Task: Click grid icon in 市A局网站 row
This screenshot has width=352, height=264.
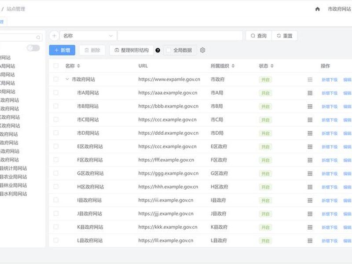Action: 310,93
